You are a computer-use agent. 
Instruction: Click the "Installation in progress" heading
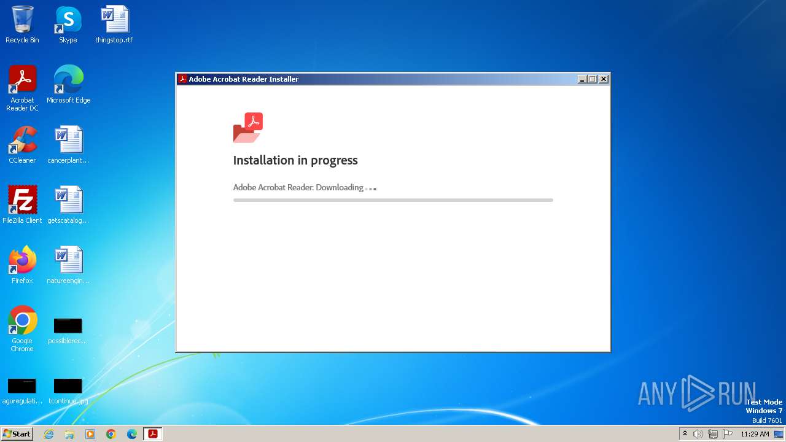coord(295,160)
